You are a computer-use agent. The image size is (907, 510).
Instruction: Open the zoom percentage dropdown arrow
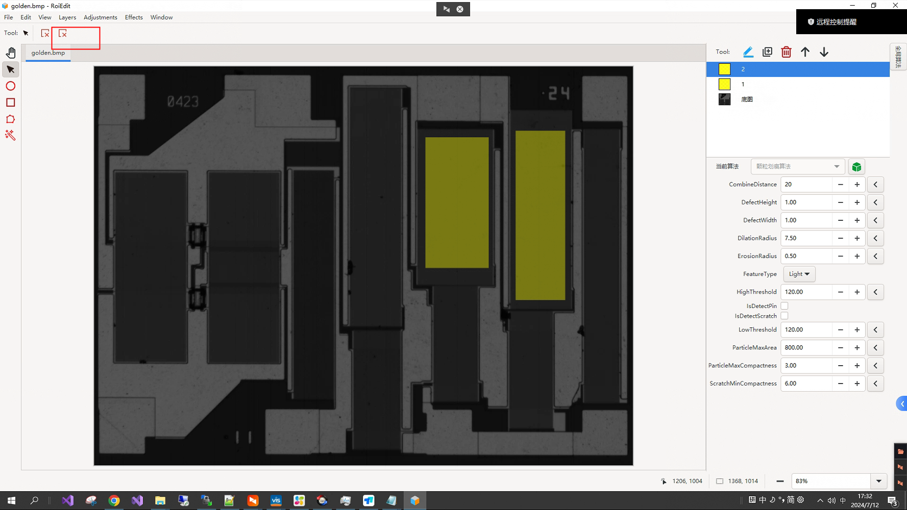(x=878, y=481)
